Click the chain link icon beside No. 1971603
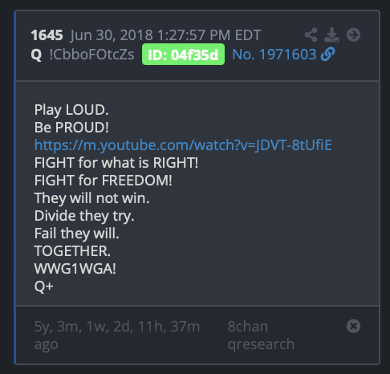This screenshot has height=374, width=390. point(328,55)
